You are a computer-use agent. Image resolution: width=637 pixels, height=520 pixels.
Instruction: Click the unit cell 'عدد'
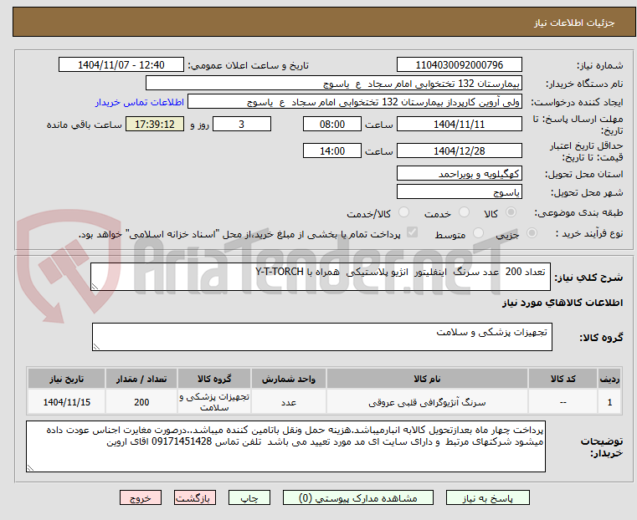coord(289,402)
